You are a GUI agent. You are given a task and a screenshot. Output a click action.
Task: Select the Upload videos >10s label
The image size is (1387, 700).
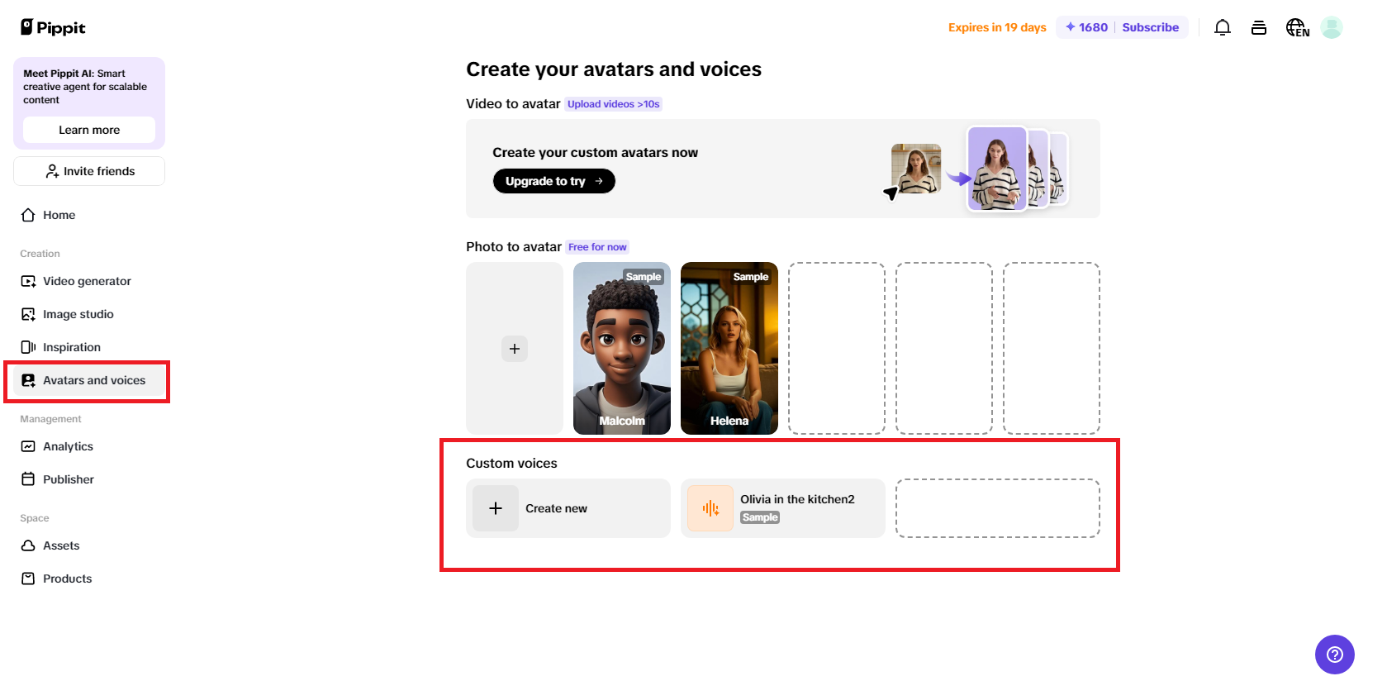pyautogui.click(x=613, y=103)
